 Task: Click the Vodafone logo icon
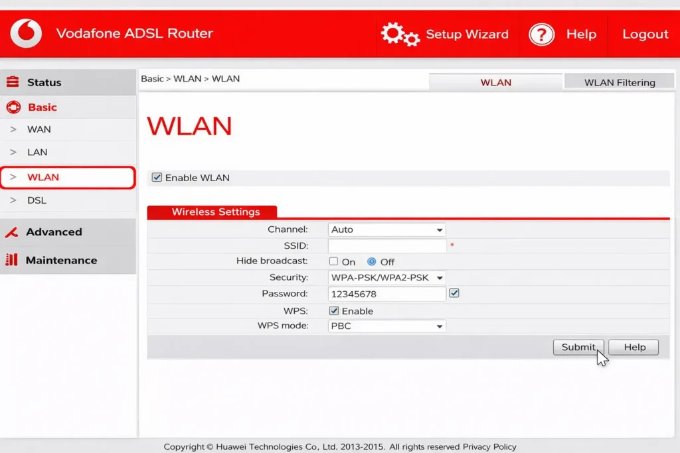coord(26,33)
